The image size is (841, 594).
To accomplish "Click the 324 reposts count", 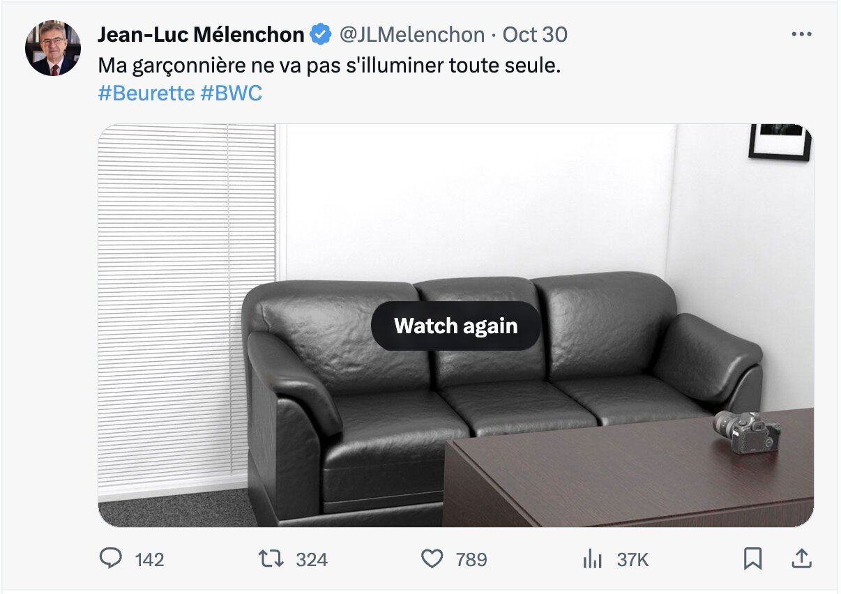I will click(312, 560).
